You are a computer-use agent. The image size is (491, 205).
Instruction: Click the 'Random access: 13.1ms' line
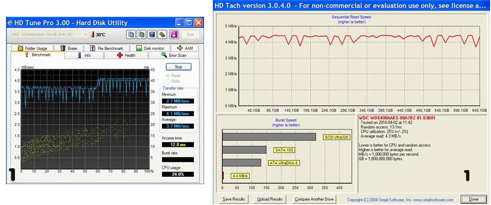(380, 127)
